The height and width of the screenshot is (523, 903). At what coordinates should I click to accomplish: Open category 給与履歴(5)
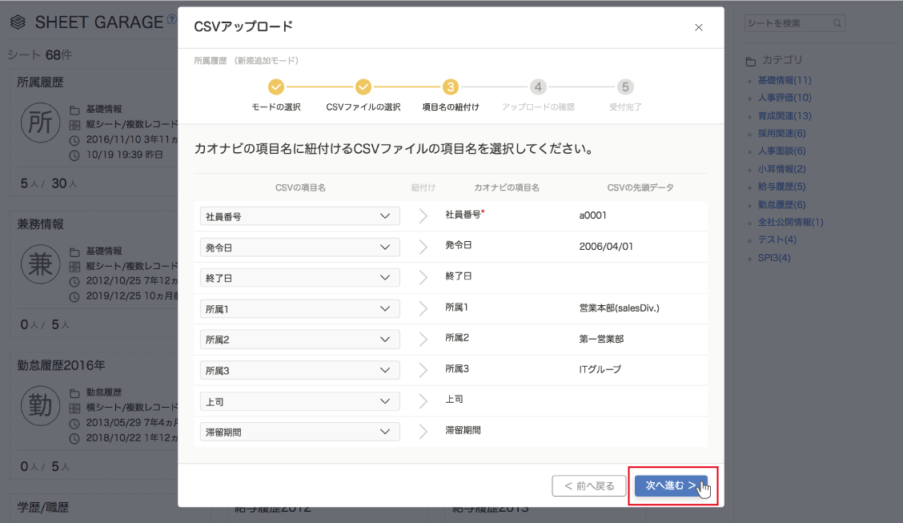pos(781,187)
